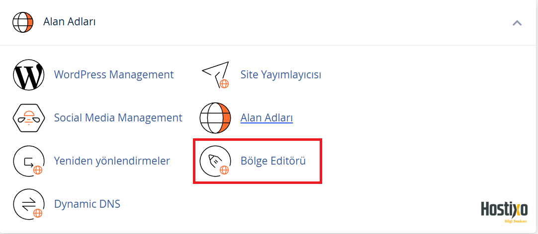Click the Site Yayımlayıcısı paper plane icon

pos(215,75)
